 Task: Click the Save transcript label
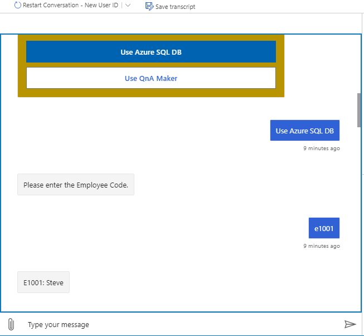pos(175,7)
